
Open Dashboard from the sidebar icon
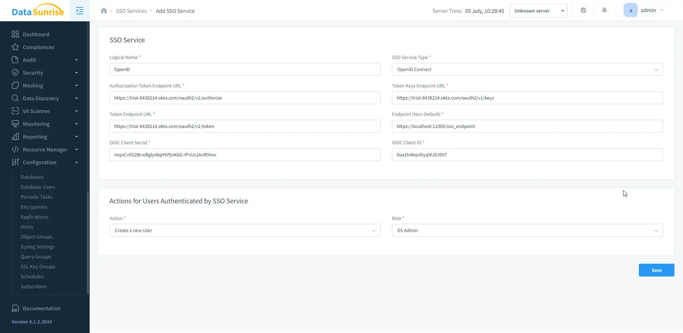(15, 34)
